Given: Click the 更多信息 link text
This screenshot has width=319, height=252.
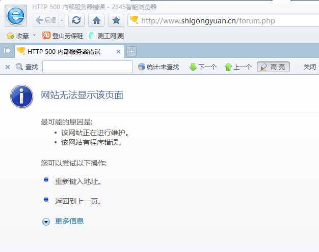Looking at the screenshot, I should 69,221.
